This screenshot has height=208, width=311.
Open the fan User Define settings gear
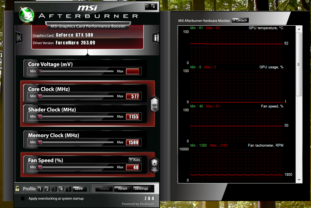155,165
